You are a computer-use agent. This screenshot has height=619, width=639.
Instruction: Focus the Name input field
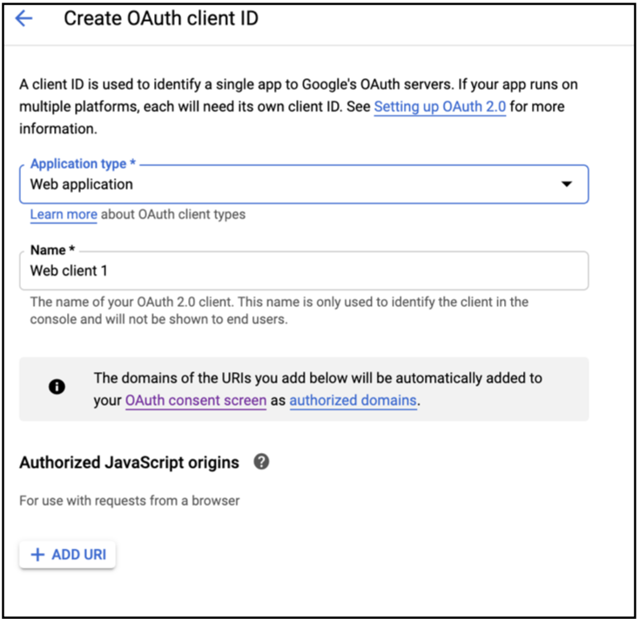[x=304, y=270]
